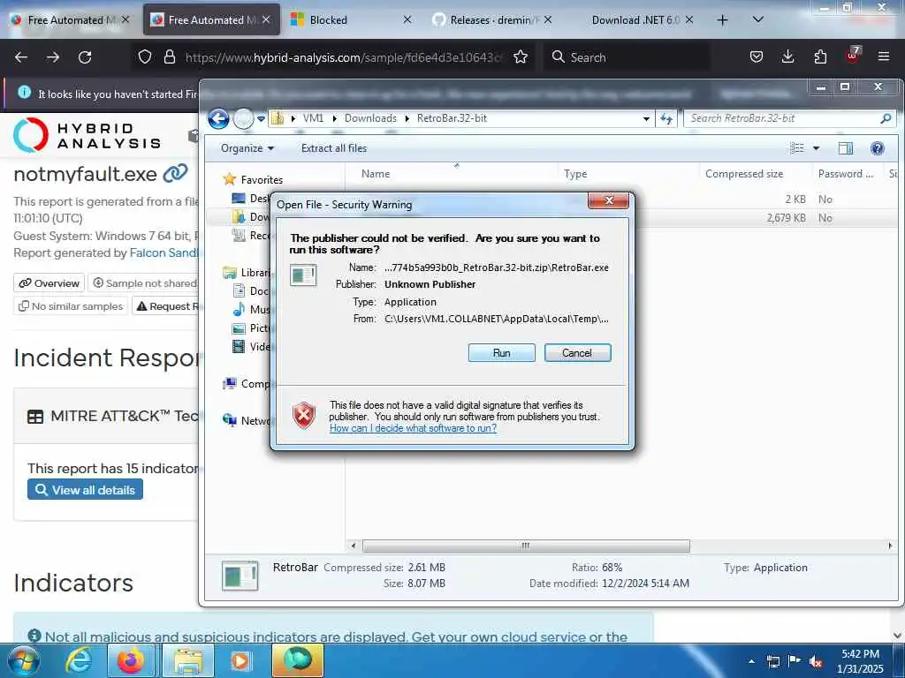Click No similar samples button

(x=71, y=306)
